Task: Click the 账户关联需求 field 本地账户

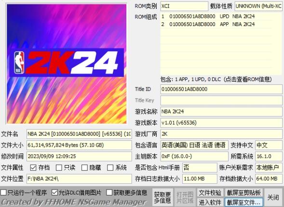Action: 269,167
